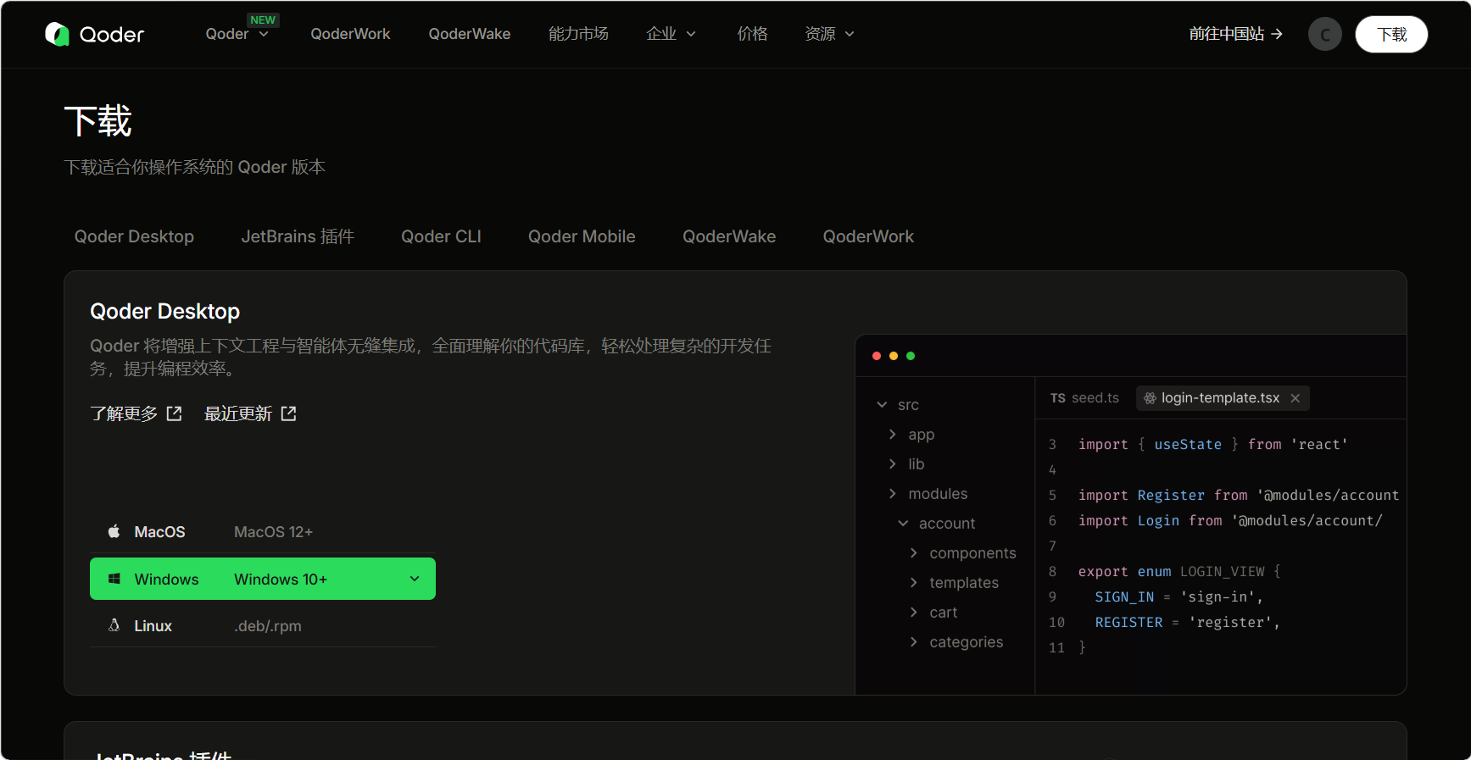This screenshot has height=760, width=1471.
Task: Click the Apple logo beside MacOS
Action: click(x=114, y=531)
